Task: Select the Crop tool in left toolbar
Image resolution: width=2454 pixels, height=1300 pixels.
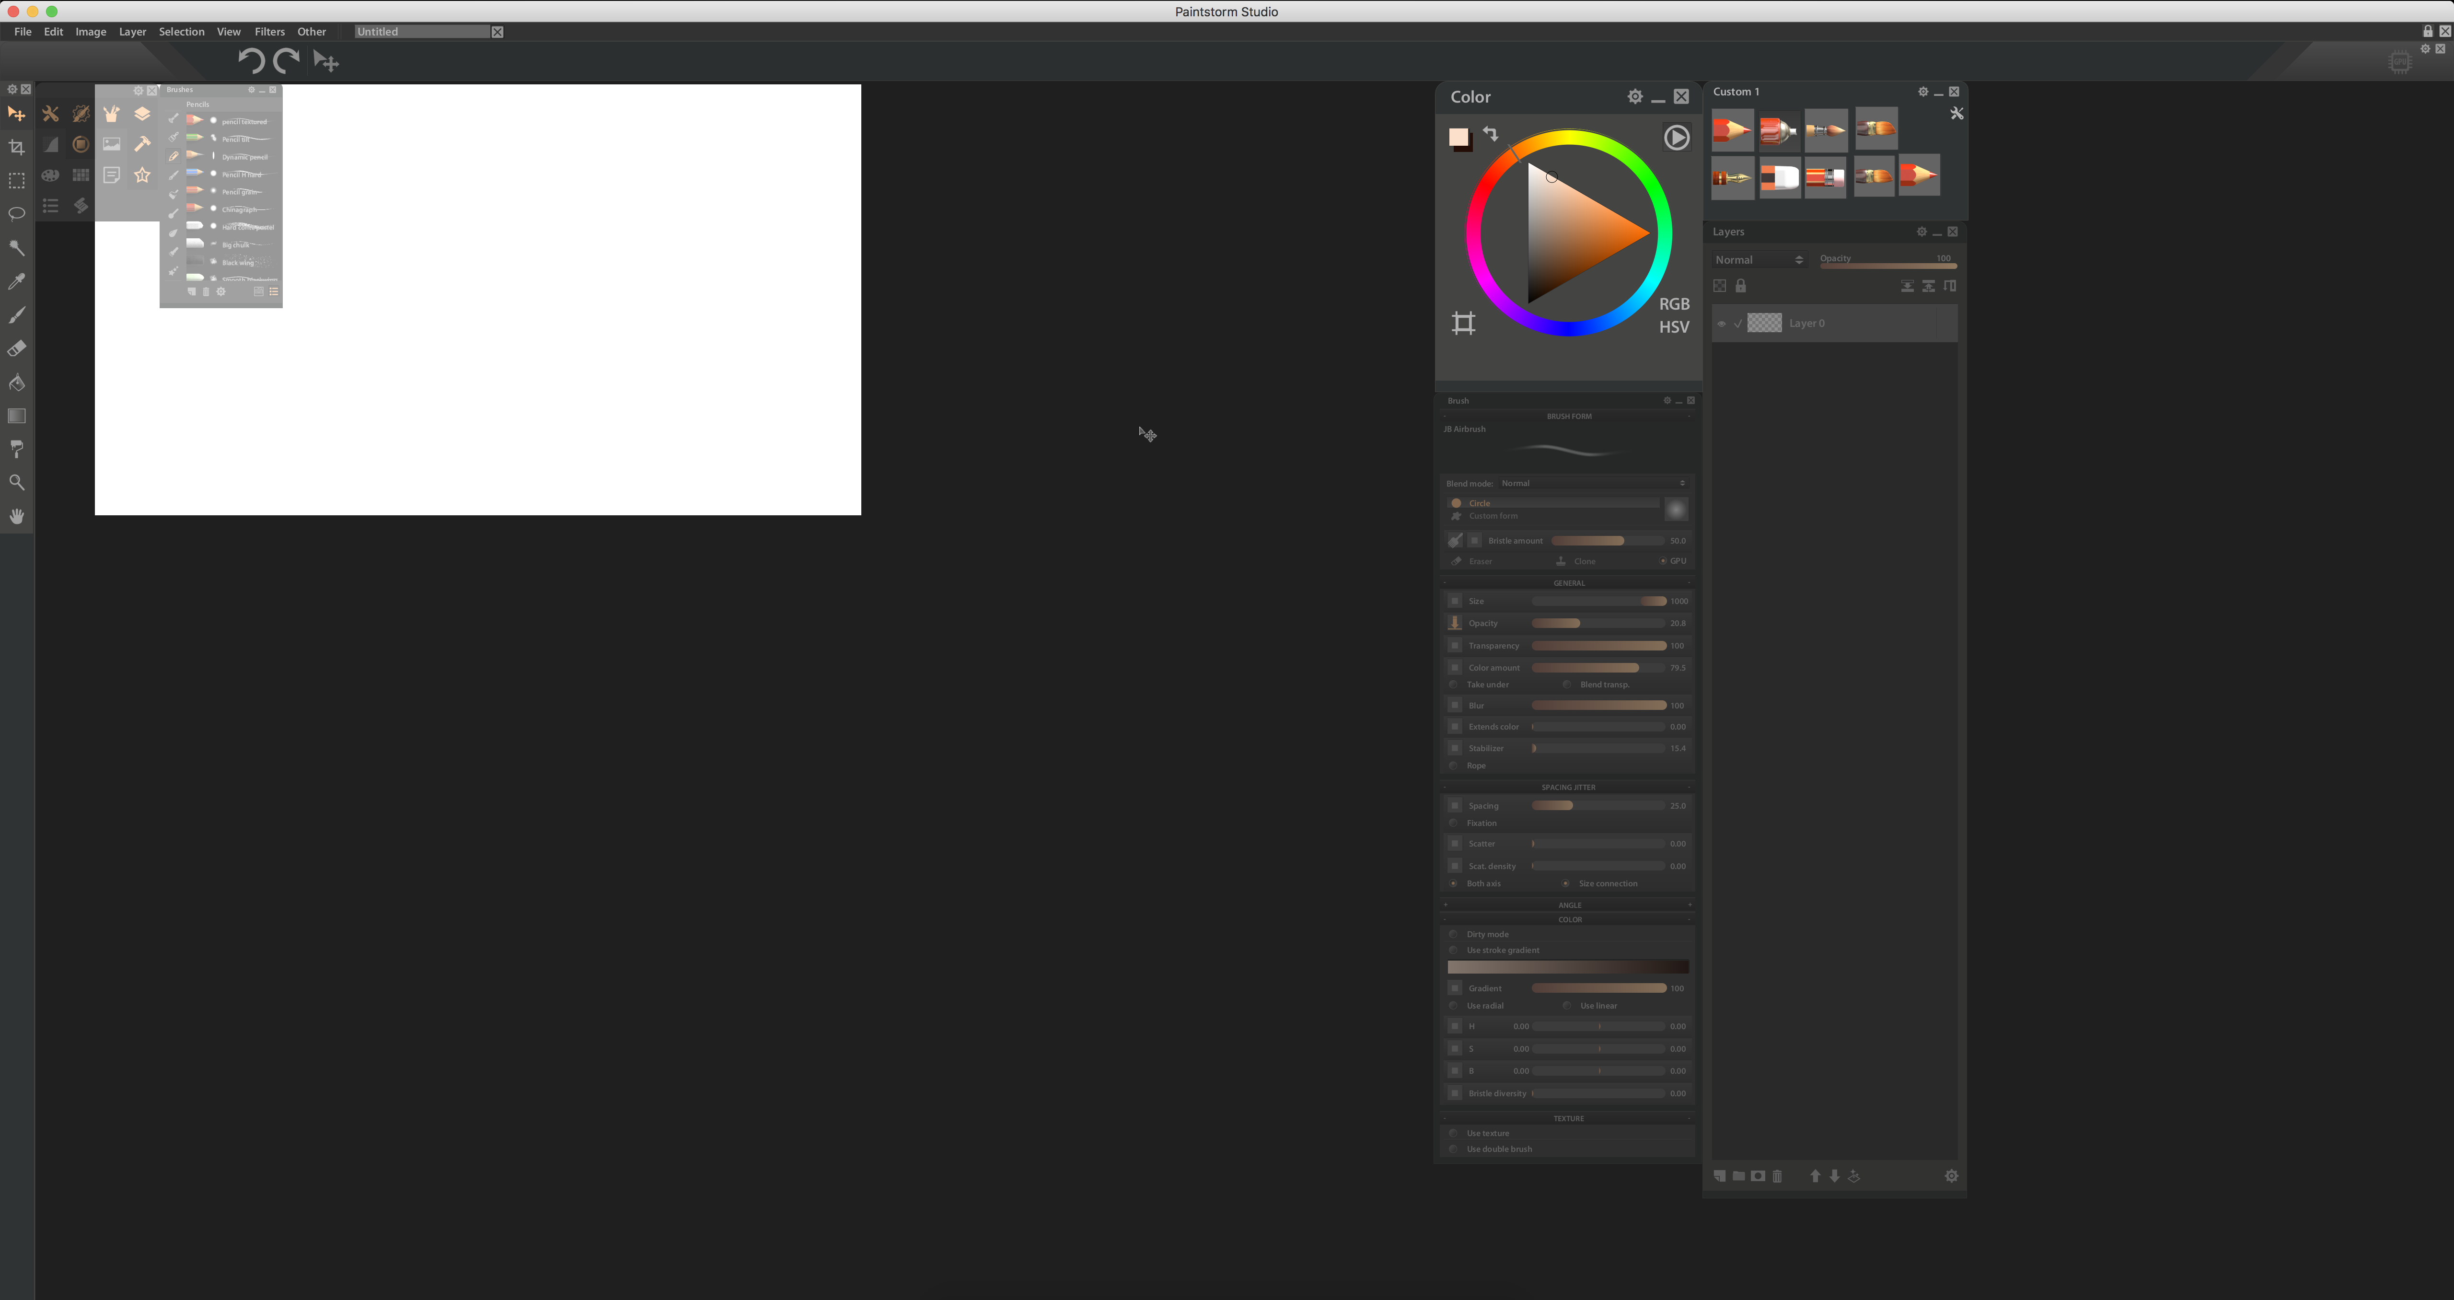Action: coord(16,148)
